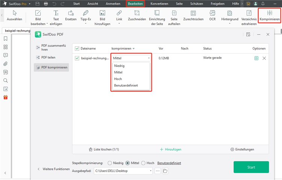Open the Bild bearbeiten tool

pyautogui.click(x=38, y=18)
